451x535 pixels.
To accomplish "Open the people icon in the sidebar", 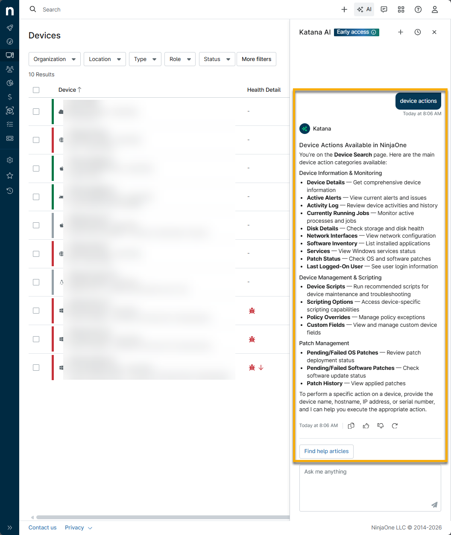I will (10, 69).
